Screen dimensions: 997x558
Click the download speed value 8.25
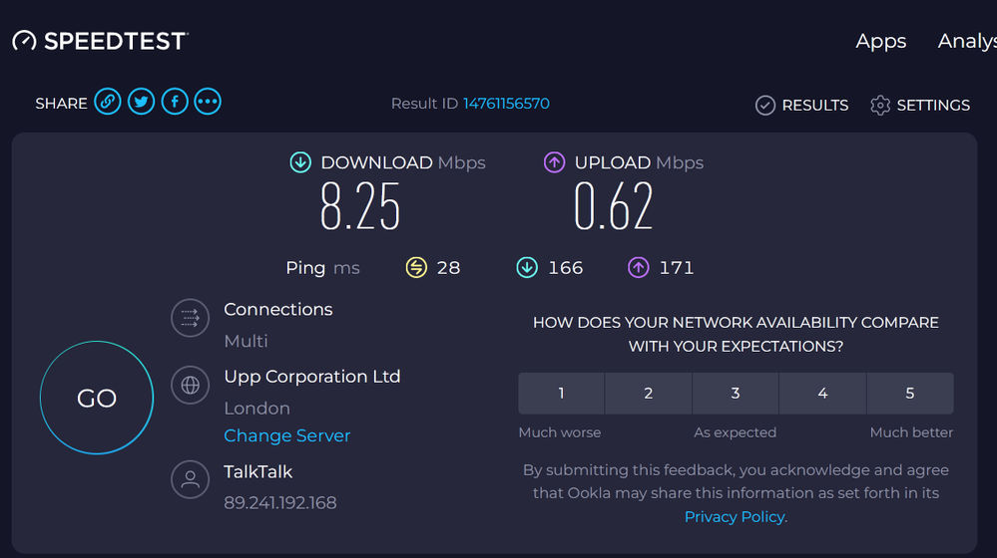click(x=360, y=206)
